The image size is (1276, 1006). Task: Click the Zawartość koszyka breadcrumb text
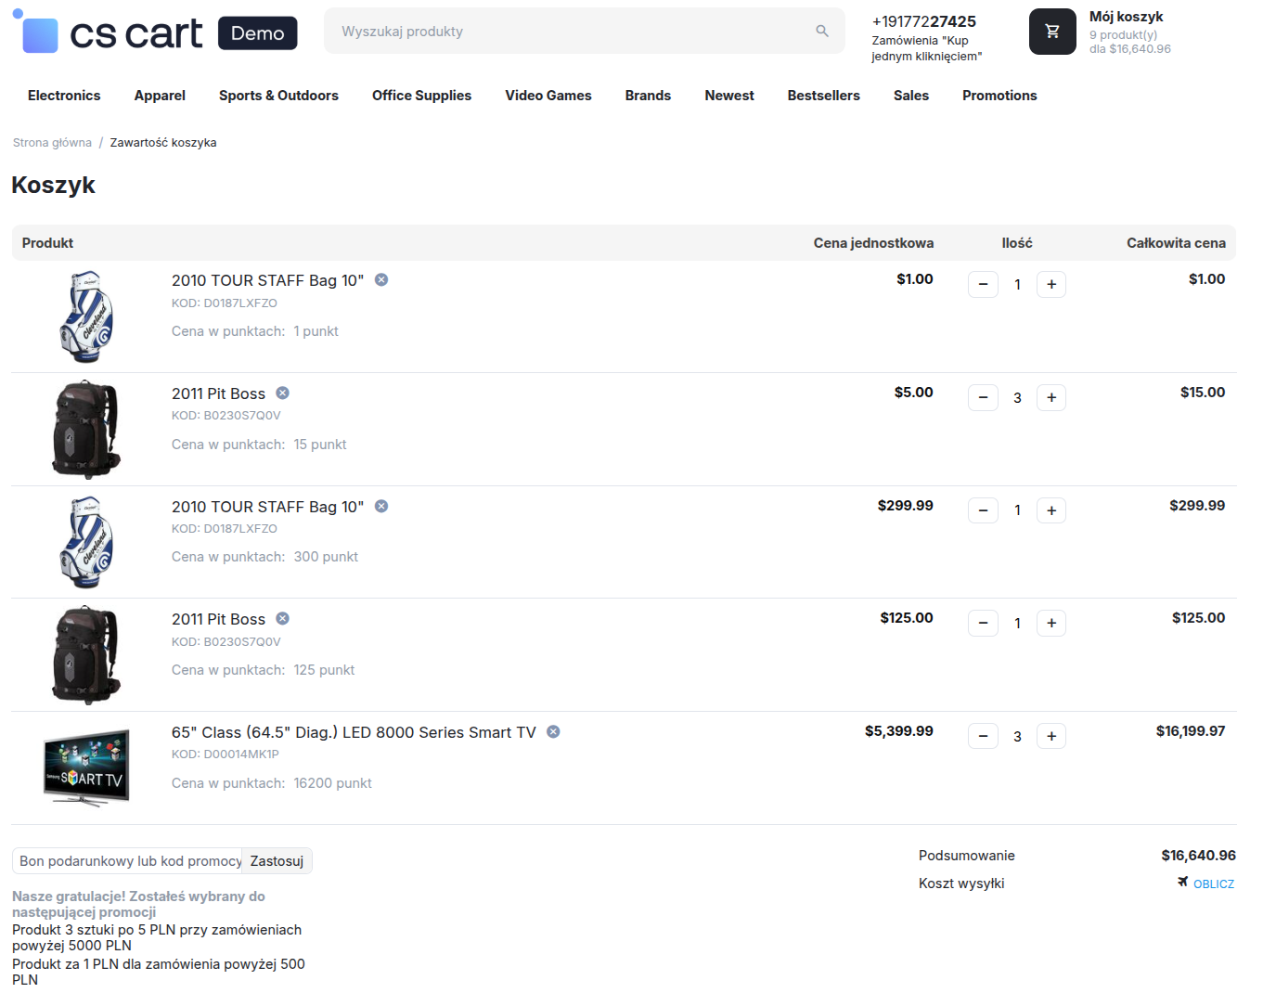[x=163, y=143]
